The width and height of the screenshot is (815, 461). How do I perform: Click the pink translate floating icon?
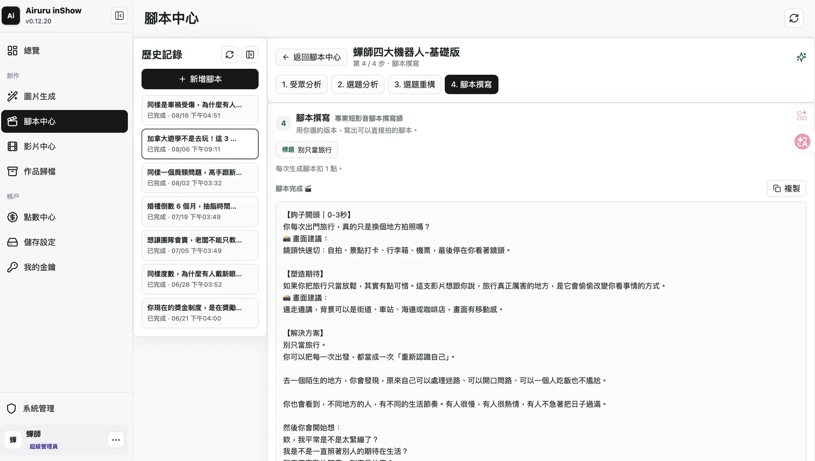click(802, 142)
